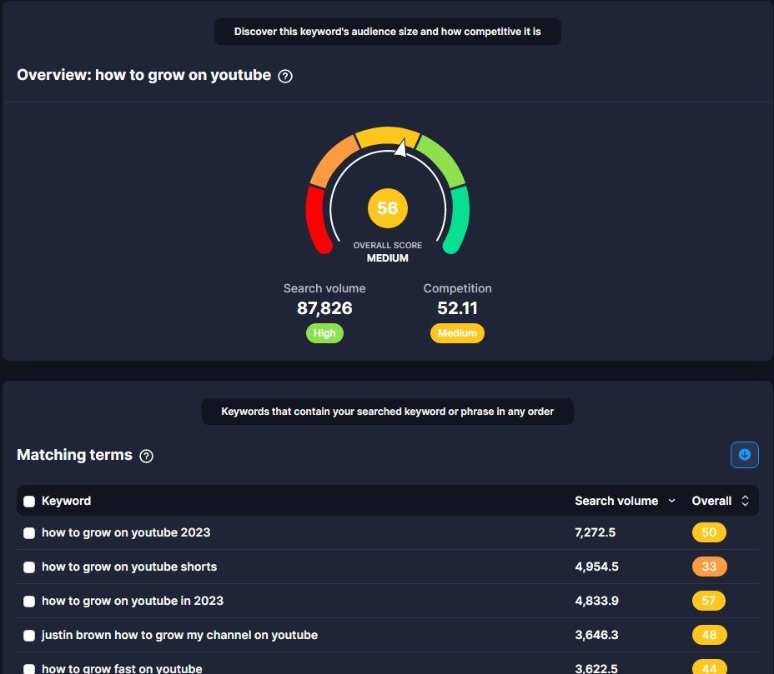Viewport: 774px width, 674px height.
Task: Click the overall score badge 50
Action: point(709,532)
